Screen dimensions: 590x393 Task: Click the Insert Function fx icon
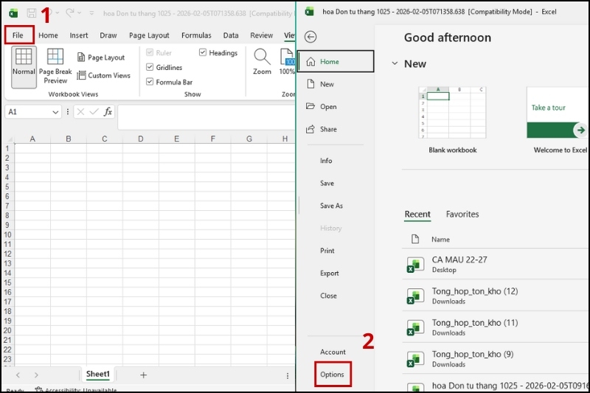coord(108,111)
